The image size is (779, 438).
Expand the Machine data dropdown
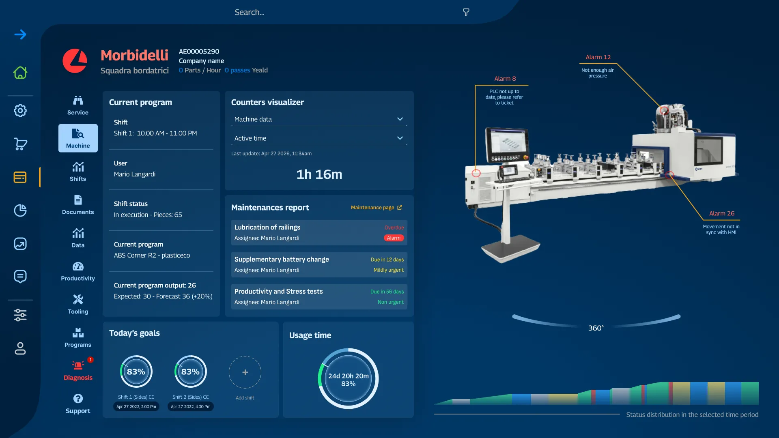tap(319, 119)
